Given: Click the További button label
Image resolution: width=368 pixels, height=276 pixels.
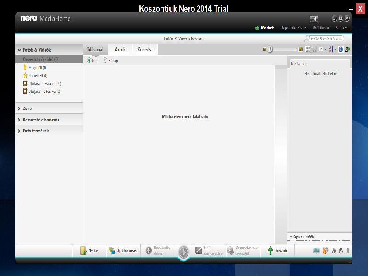Looking at the screenshot, I should click(282, 251).
